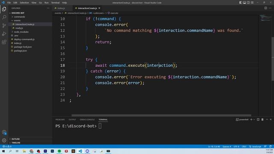Kill terminal with trash icon
Viewport: 274px width, 154px height.
(262, 120)
